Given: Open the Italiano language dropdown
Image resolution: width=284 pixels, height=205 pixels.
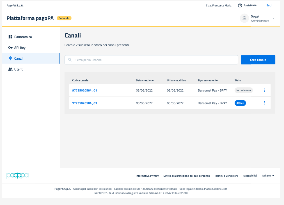Looking at the screenshot, I should tap(268, 176).
